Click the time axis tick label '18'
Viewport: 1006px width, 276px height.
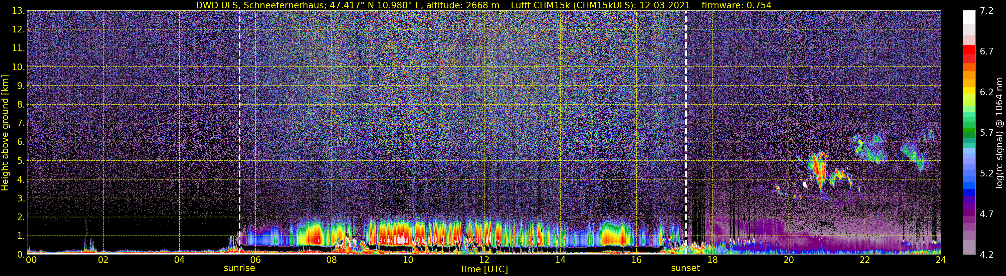point(712,260)
